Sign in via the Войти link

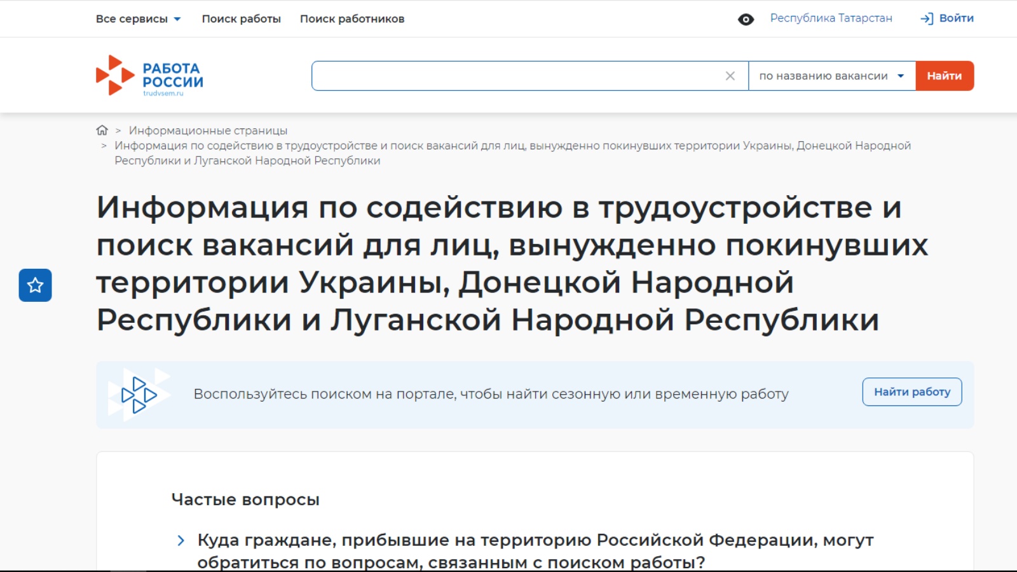pyautogui.click(x=956, y=18)
